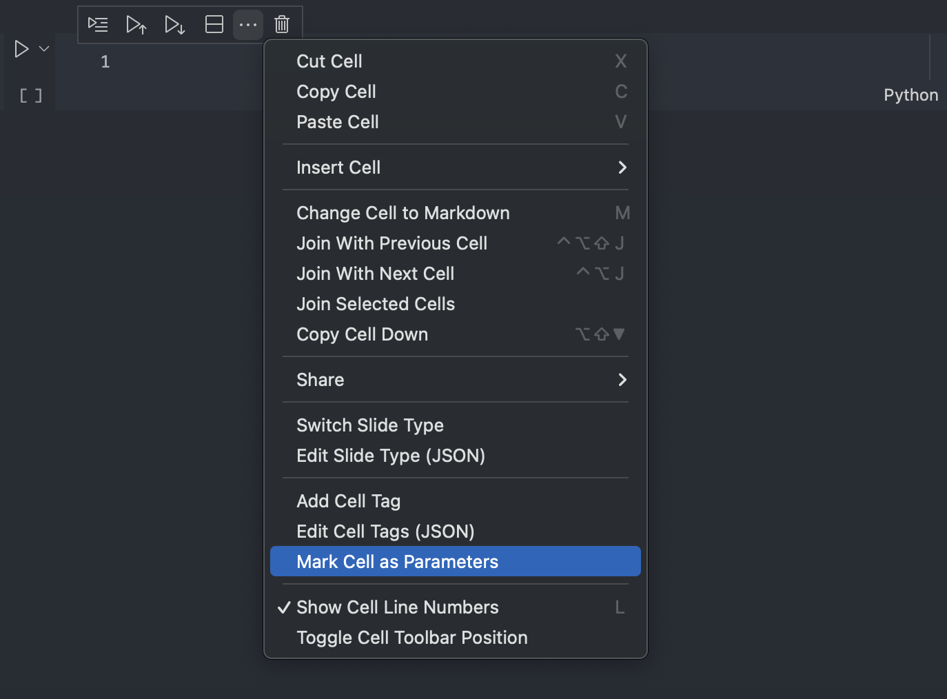Select Join With Previous Cell
The height and width of the screenshot is (699, 947).
point(456,243)
